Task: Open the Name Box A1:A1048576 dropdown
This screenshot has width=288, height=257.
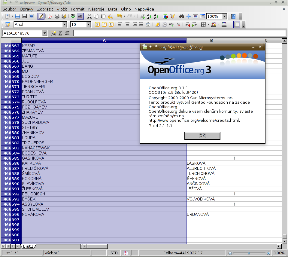Action: [45, 33]
